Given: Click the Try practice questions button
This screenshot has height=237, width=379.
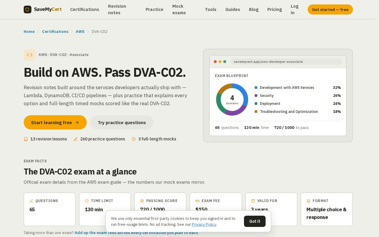Looking at the screenshot, I should point(122,122).
